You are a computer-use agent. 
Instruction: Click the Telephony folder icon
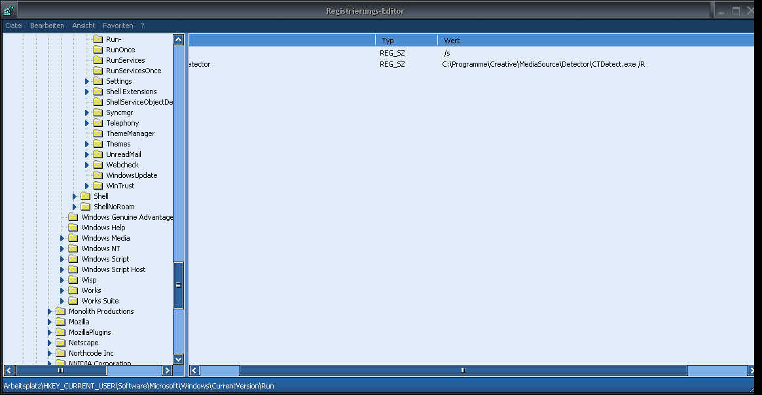coord(98,123)
